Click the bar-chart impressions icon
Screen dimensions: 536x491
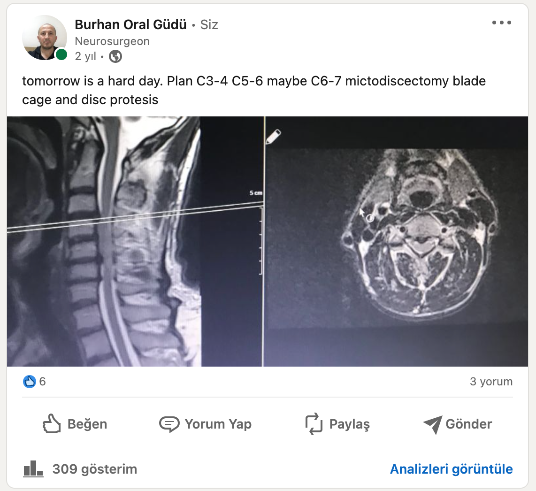(33, 468)
